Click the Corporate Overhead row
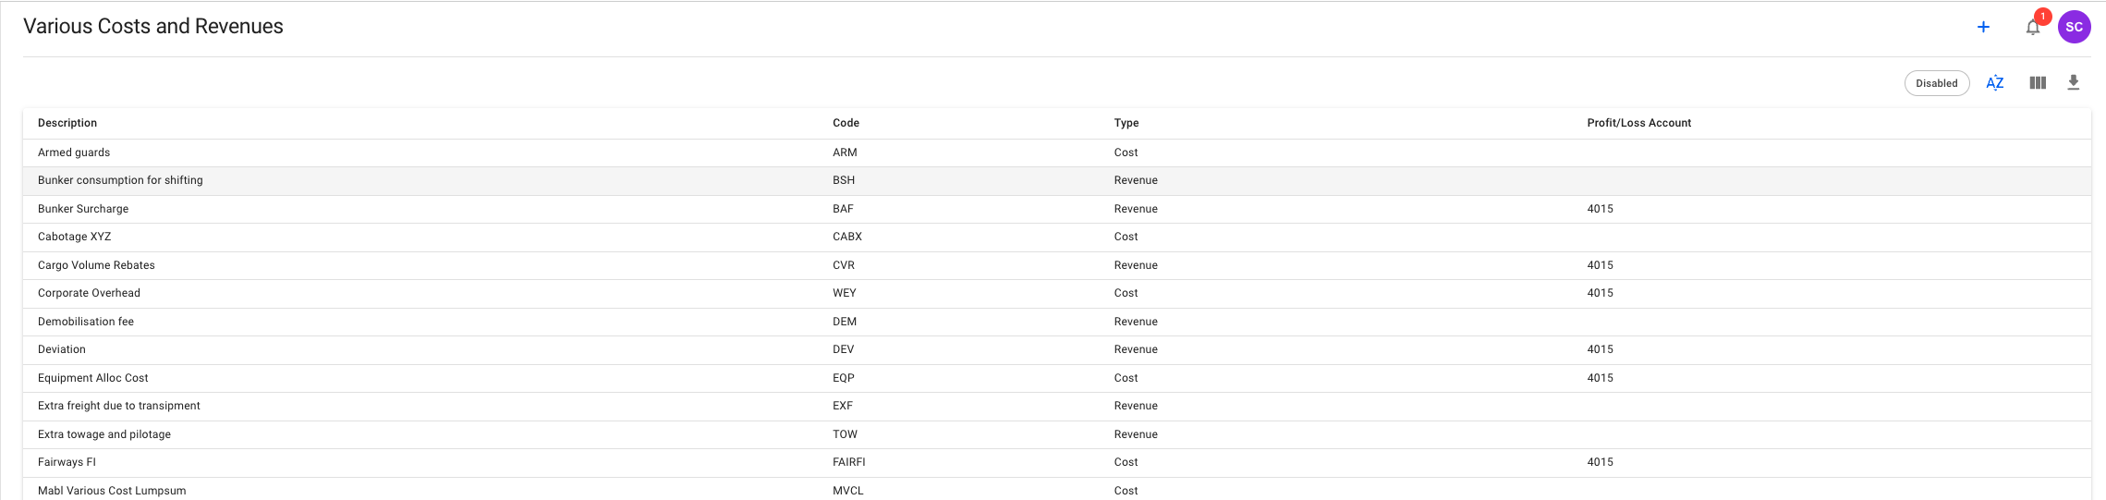The height and width of the screenshot is (500, 2106). (x=89, y=293)
